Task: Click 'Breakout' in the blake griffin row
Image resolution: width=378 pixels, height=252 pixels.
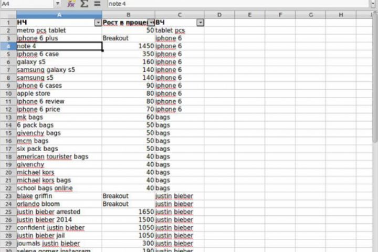Action: click(129, 196)
